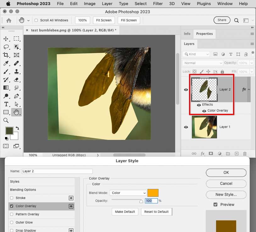The height and width of the screenshot is (232, 256).
Task: Toggle the Scroll All Windows checkbox
Action: 36,20
